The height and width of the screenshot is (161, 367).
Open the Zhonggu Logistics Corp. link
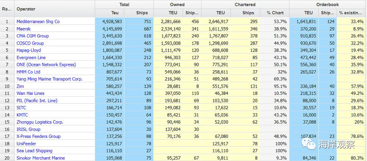point(40,122)
